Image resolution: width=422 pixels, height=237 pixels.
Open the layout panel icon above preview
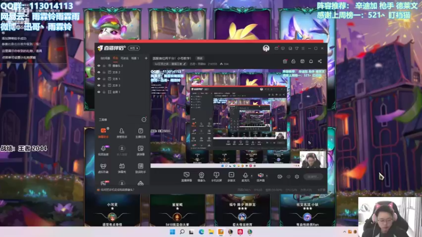click(x=302, y=61)
